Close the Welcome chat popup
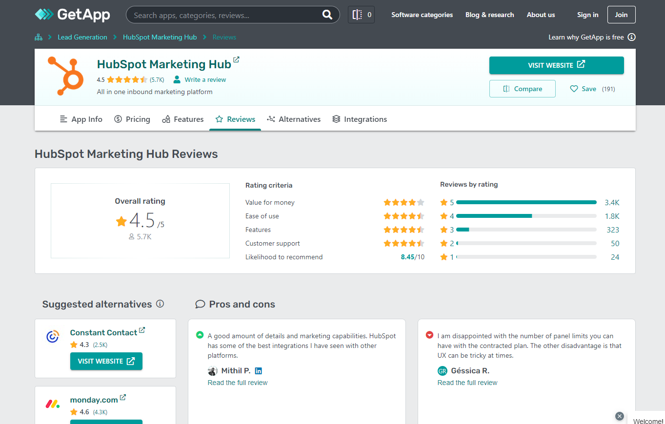665x424 pixels. click(620, 416)
